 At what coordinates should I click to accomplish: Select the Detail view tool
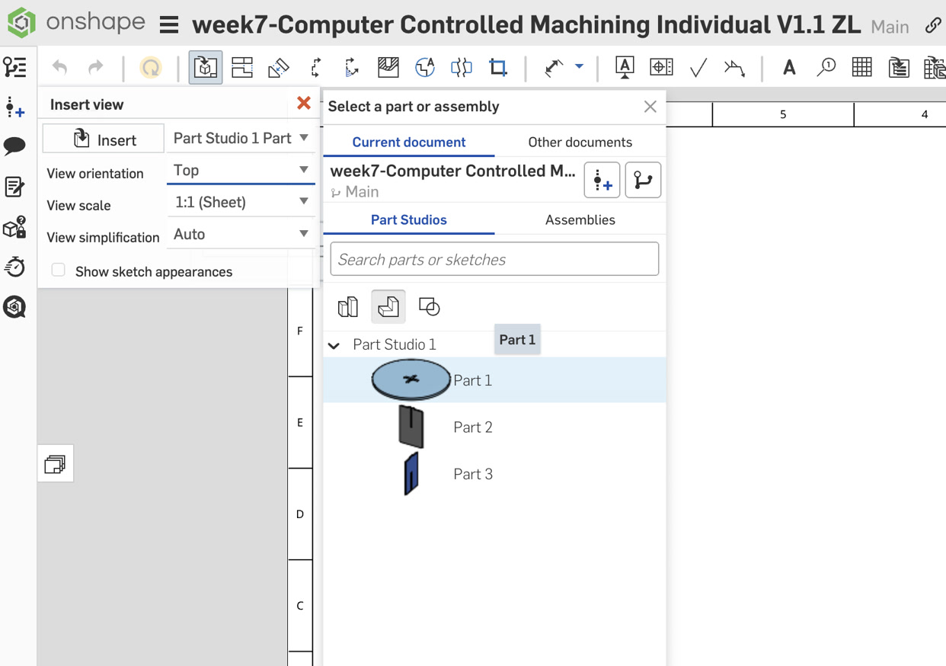[425, 67]
